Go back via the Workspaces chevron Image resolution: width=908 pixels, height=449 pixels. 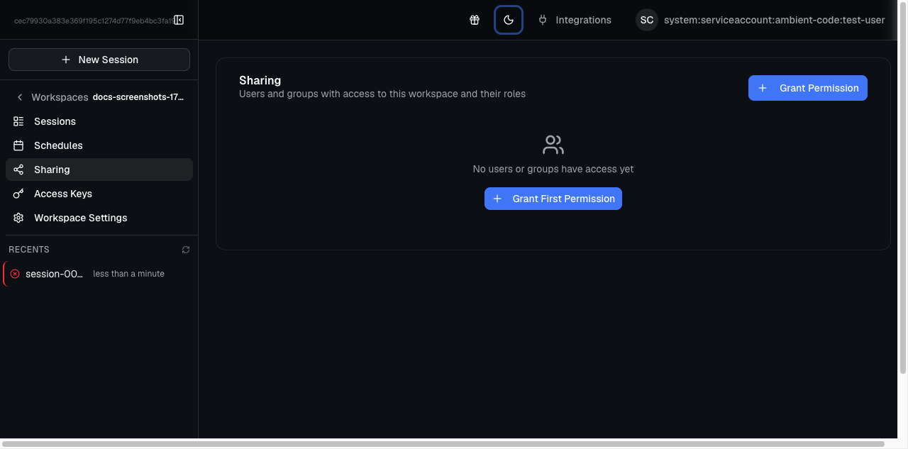click(x=20, y=97)
